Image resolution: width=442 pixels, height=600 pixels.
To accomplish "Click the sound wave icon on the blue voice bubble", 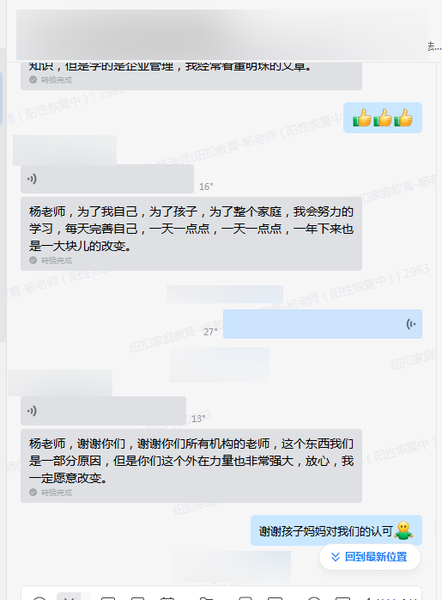I will click(411, 324).
